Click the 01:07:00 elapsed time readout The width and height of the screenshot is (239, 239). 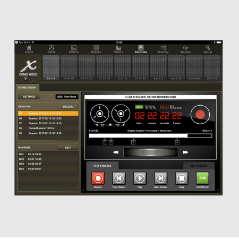click(93, 131)
